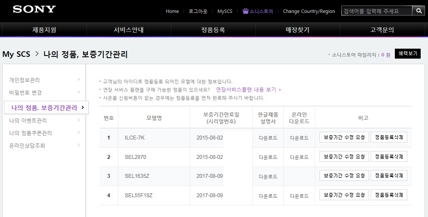The image size is (428, 217).
Task: Type in the 검색어 search field
Action: 376,11
